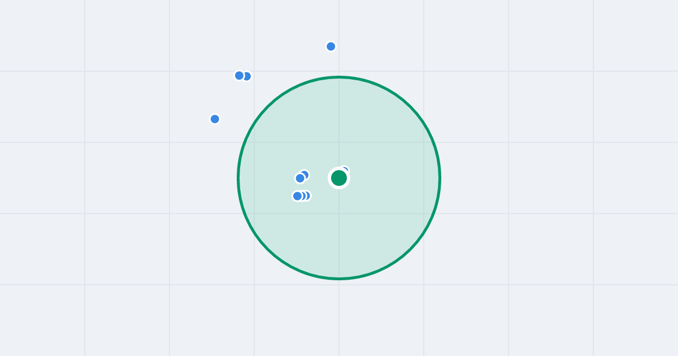Click the topmost blue dot above the circle

(331, 46)
